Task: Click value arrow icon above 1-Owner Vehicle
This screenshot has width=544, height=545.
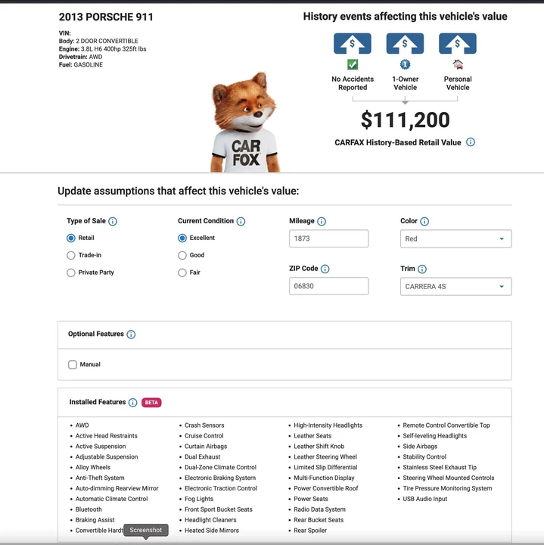Action: point(405,43)
